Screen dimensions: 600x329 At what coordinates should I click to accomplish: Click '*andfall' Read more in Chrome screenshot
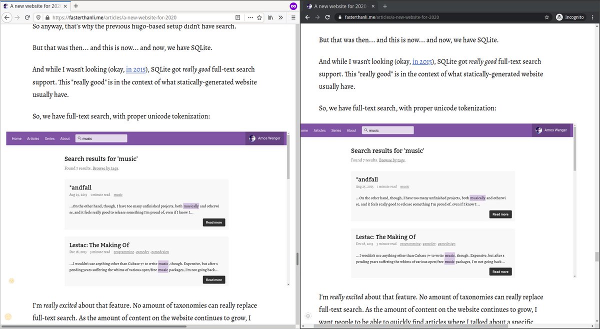(500, 214)
